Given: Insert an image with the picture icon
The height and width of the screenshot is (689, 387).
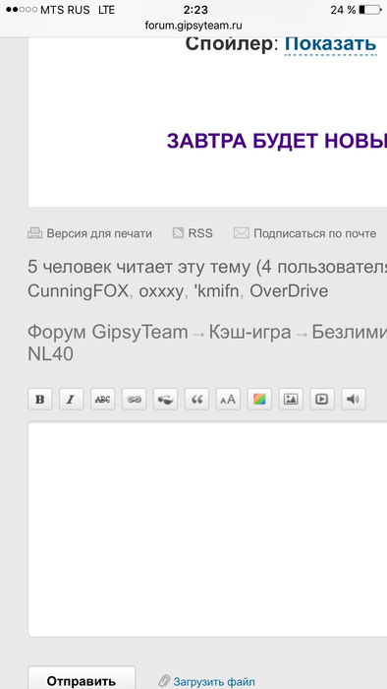Looking at the screenshot, I should pos(291,399).
